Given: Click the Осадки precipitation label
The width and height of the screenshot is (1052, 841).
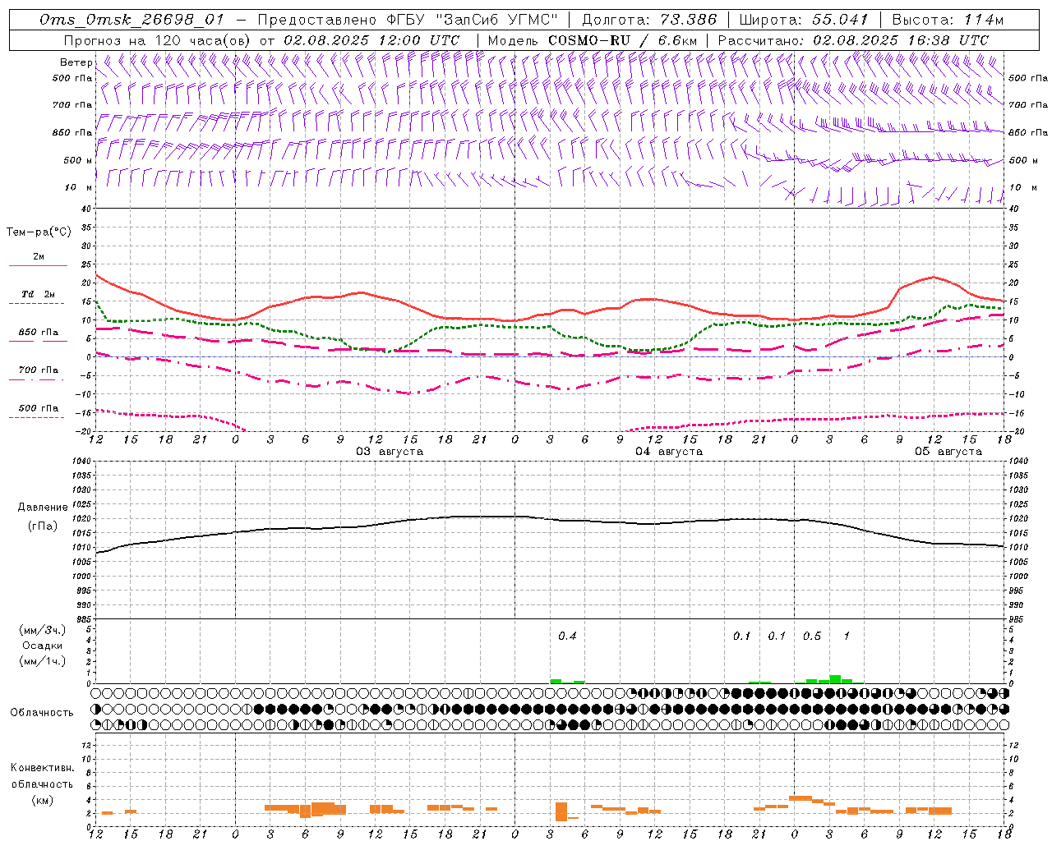Looking at the screenshot, I should pos(42,646).
